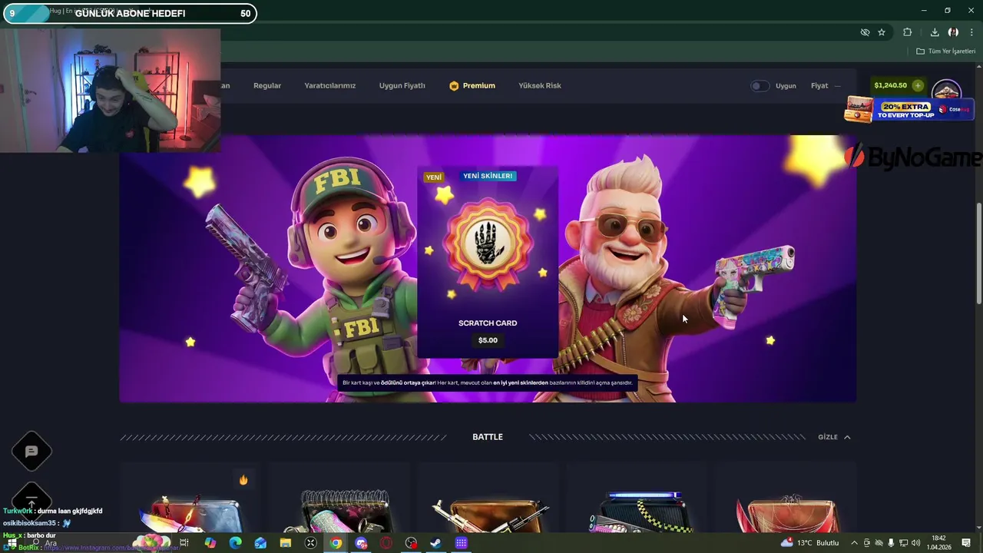Screen dimensions: 983x553
Task: Select the Regular tab
Action: 267,86
